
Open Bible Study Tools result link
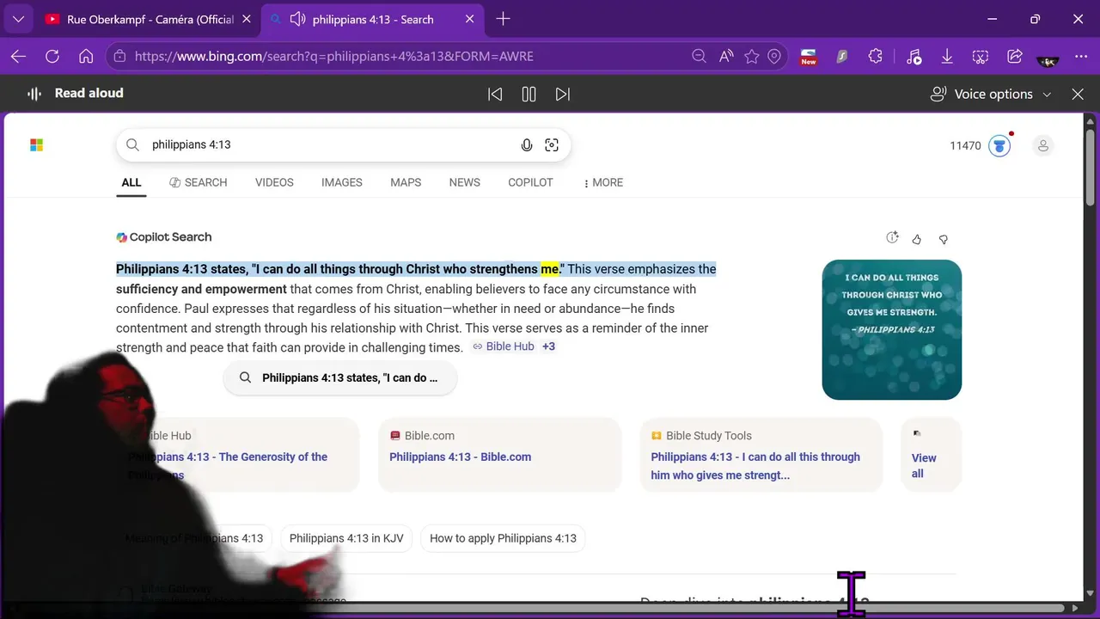[755, 466]
